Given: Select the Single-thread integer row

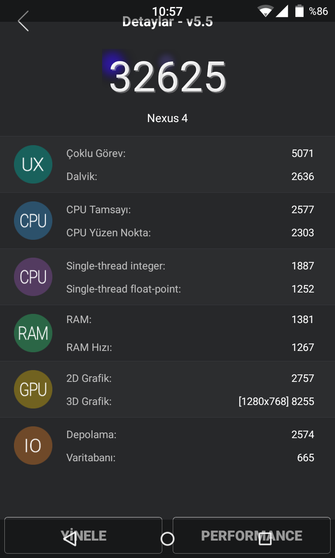Looking at the screenshot, I should [190, 266].
